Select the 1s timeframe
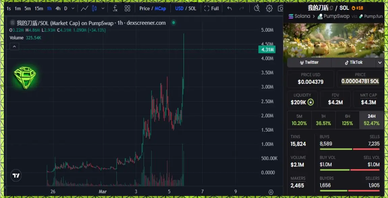This screenshot has height=198, width=388. tap(9, 8)
